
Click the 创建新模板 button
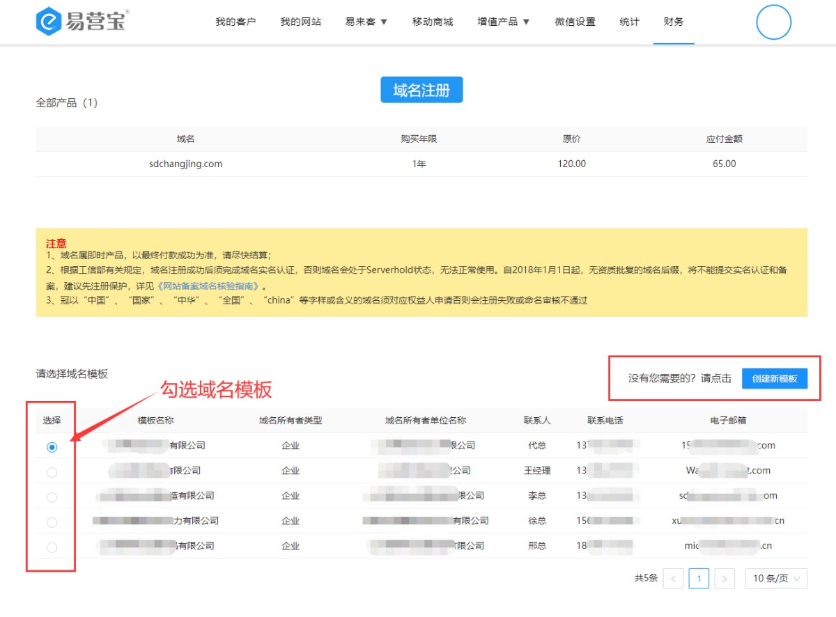click(774, 378)
